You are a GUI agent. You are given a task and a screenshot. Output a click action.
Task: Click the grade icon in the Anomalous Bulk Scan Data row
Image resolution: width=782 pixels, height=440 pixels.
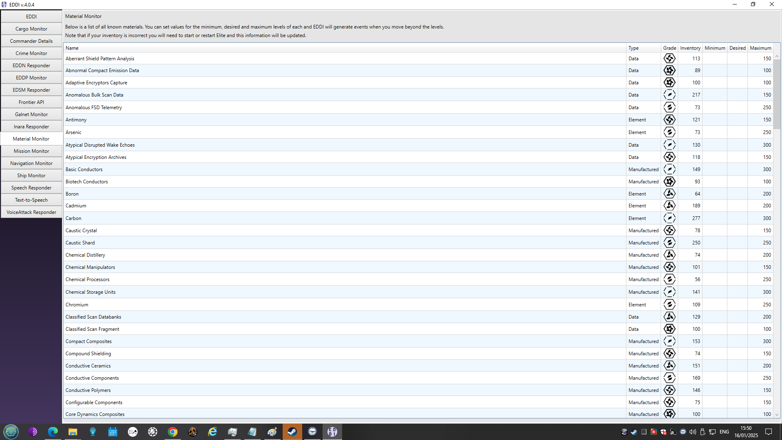coord(669,95)
